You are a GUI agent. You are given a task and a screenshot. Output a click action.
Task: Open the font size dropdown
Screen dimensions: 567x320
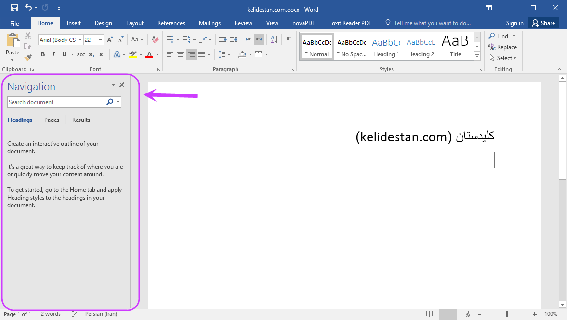(101, 40)
